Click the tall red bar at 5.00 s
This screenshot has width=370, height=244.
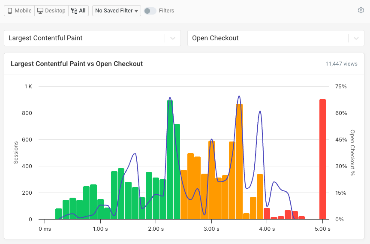click(322, 159)
